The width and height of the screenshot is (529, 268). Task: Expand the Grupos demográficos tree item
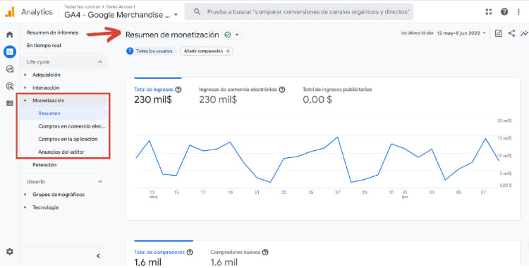coord(25,195)
